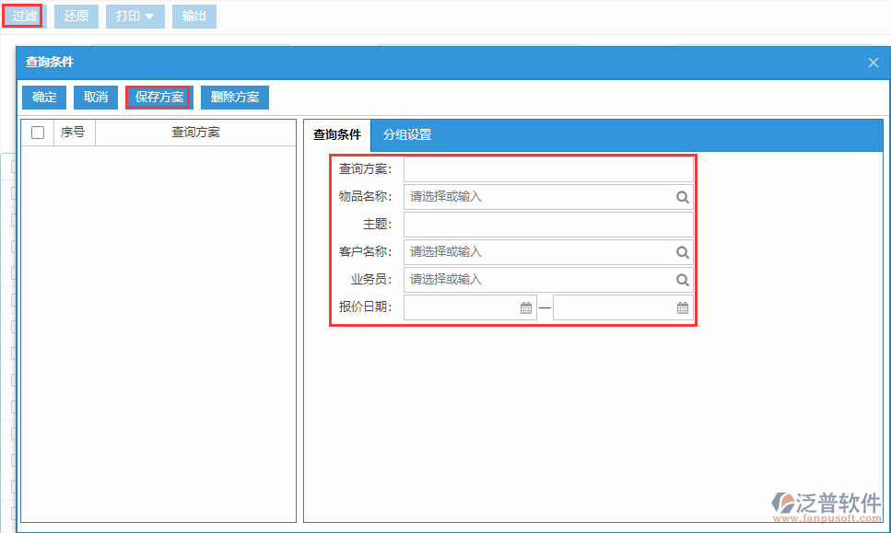Check the header checkbox above the query plan list
This screenshot has width=891, height=533.
(x=37, y=132)
